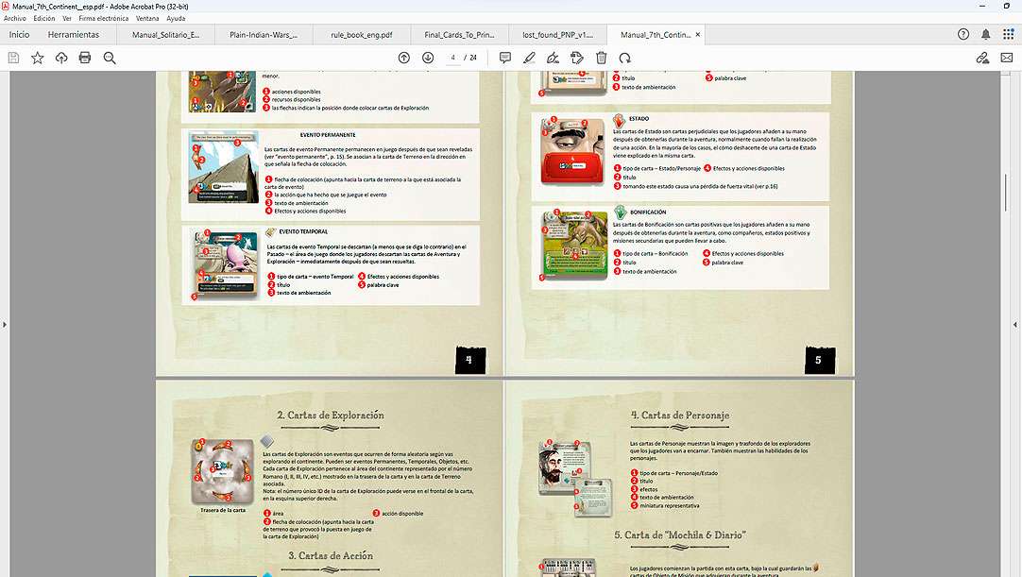Switch to the Plain-Indian-Wars tab
Screen dimensions: 1022x577
pos(264,35)
